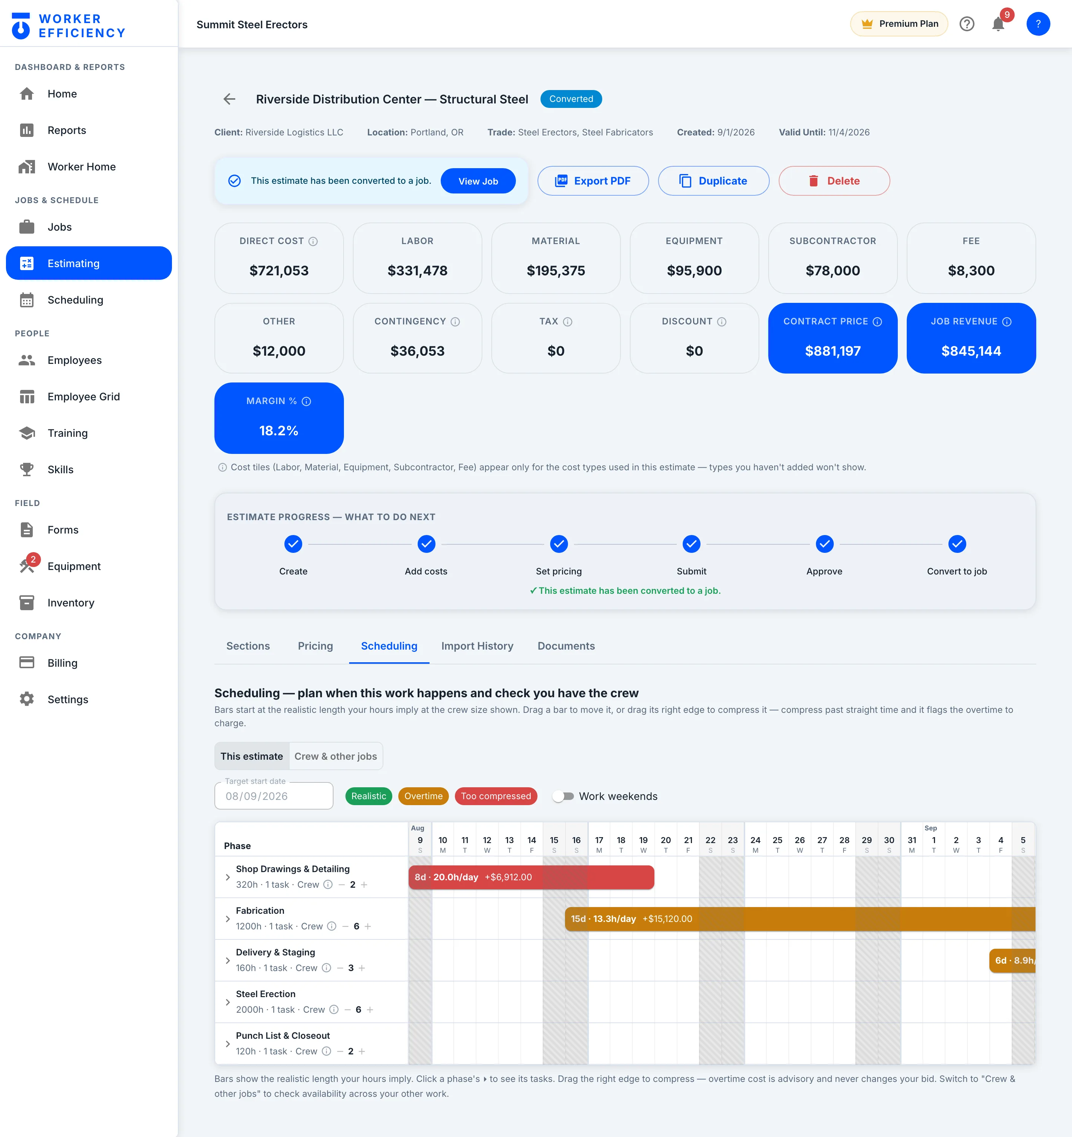1072x1137 pixels.
Task: Increase Fabrication crew size
Action: click(368, 926)
